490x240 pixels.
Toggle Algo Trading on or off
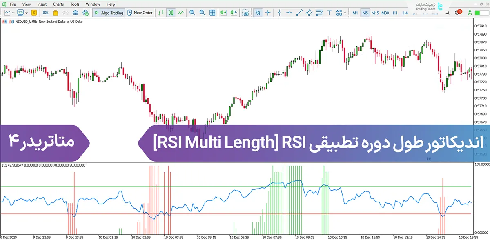pos(108,13)
